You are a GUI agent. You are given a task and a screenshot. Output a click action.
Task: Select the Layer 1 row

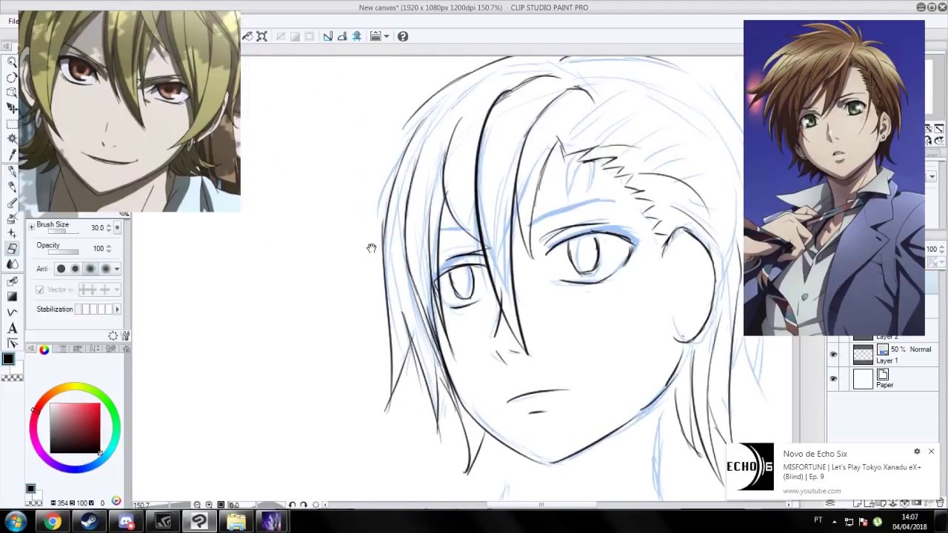tap(883, 355)
